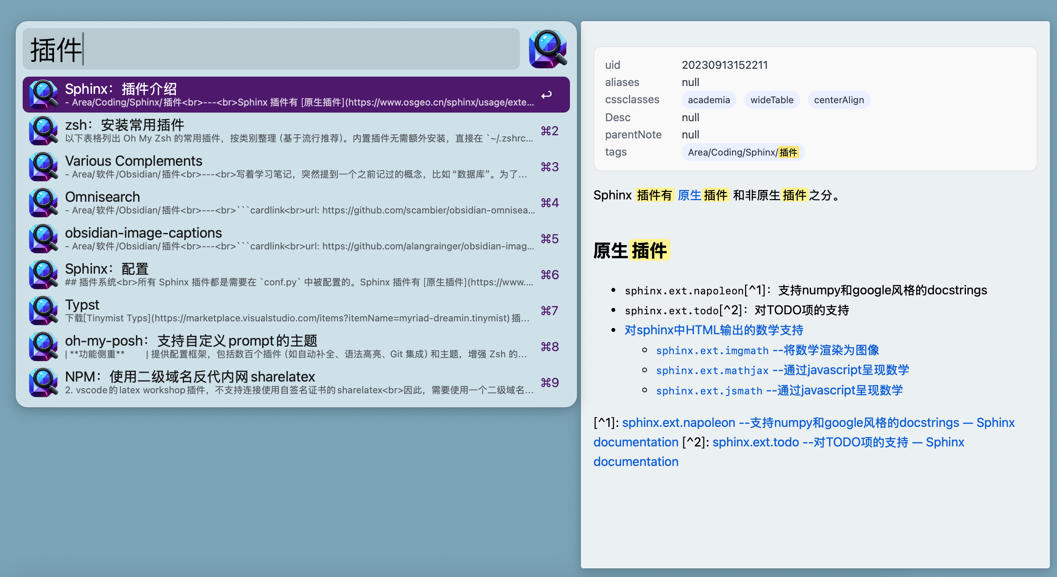The image size is (1057, 577).
Task: Click the icon beside Various Complements result
Action: tap(43, 167)
